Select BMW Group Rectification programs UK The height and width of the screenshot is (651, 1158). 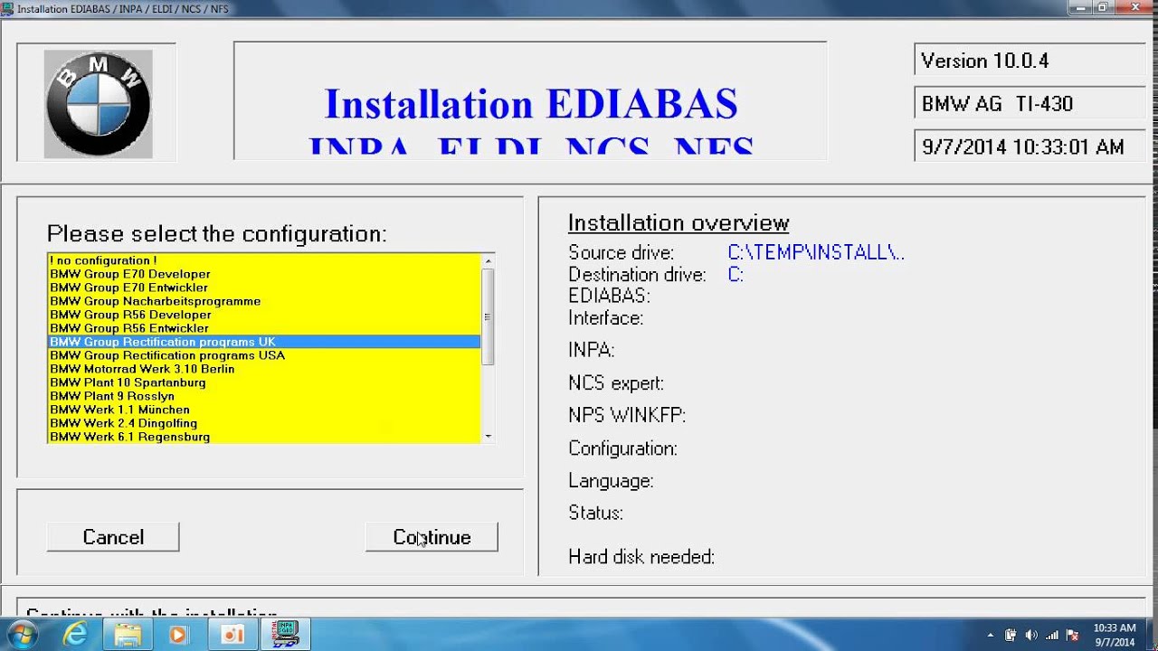point(263,342)
